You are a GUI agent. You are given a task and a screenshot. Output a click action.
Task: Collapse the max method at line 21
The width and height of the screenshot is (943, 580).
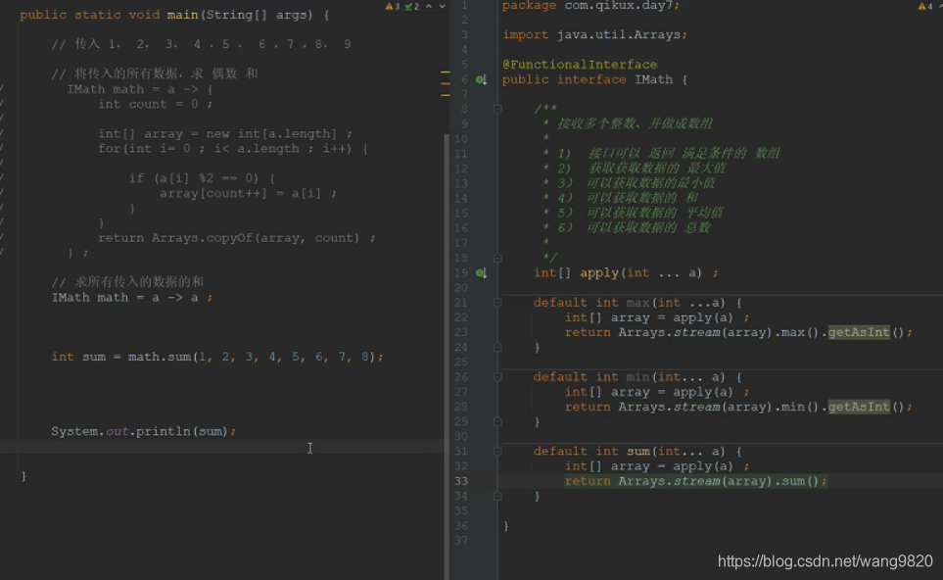pos(497,303)
